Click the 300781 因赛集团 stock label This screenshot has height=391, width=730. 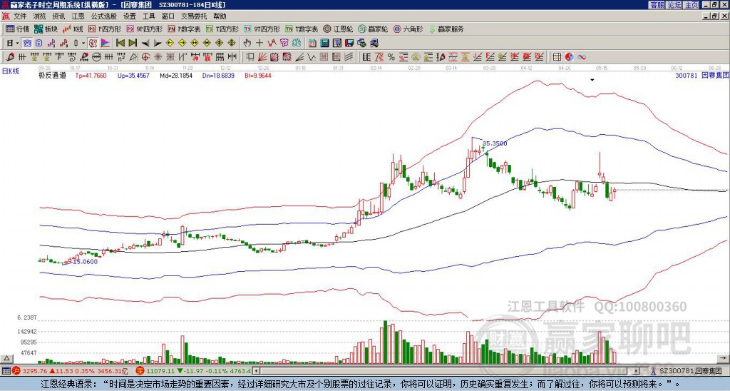coord(701,76)
